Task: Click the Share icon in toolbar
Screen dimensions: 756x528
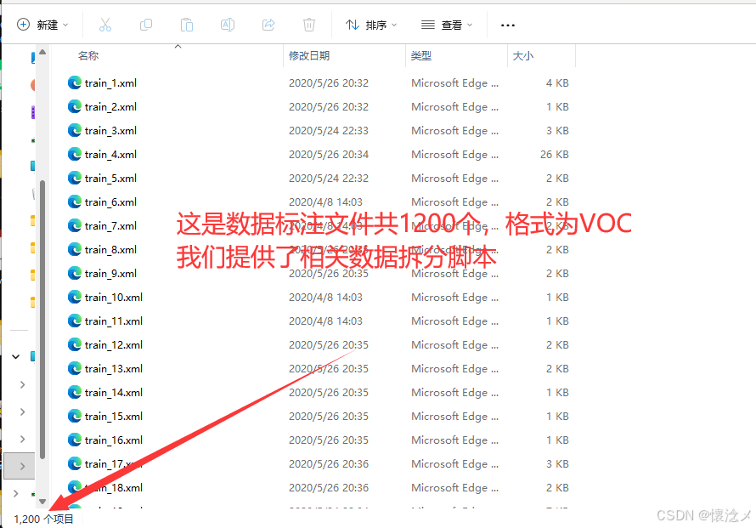Action: point(268,25)
